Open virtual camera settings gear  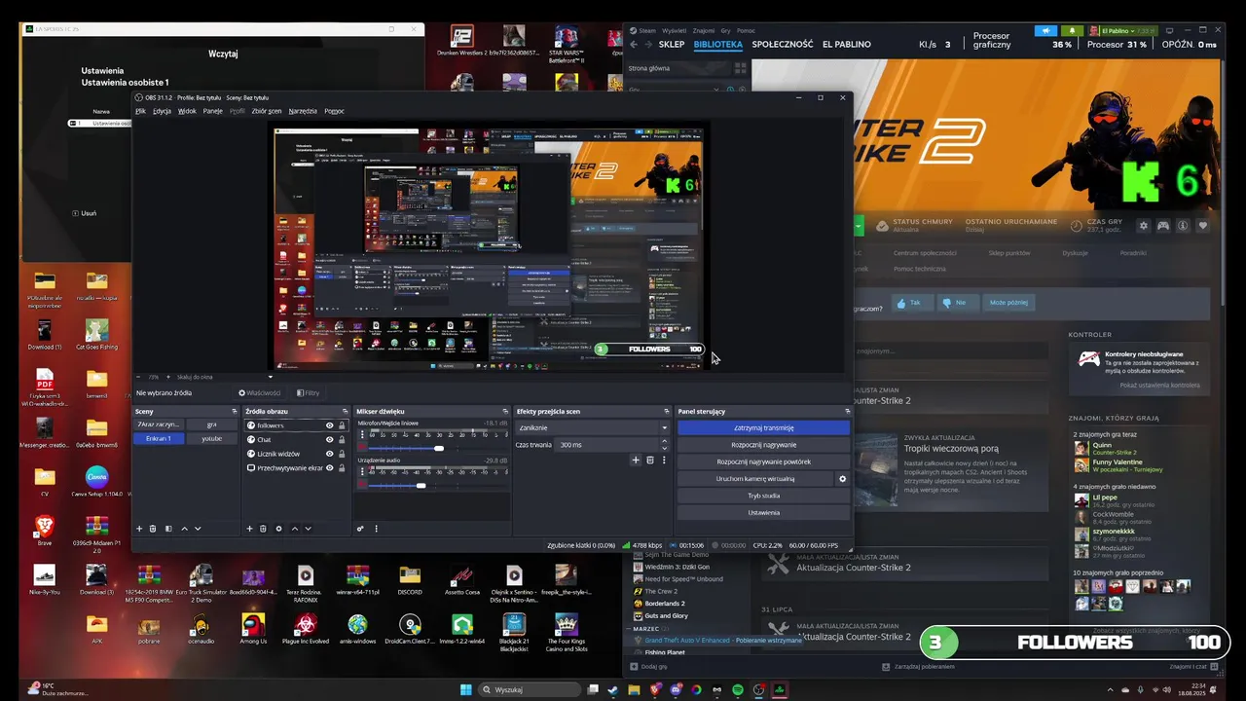(842, 479)
